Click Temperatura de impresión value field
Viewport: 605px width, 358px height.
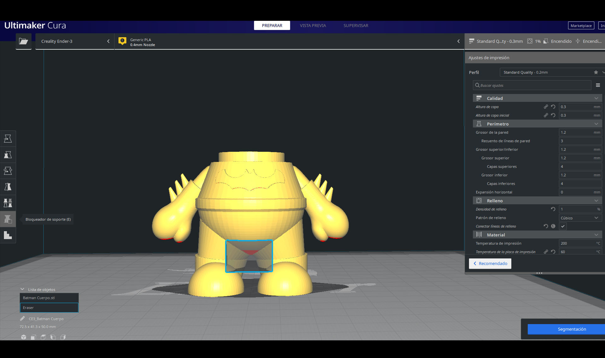580,243
